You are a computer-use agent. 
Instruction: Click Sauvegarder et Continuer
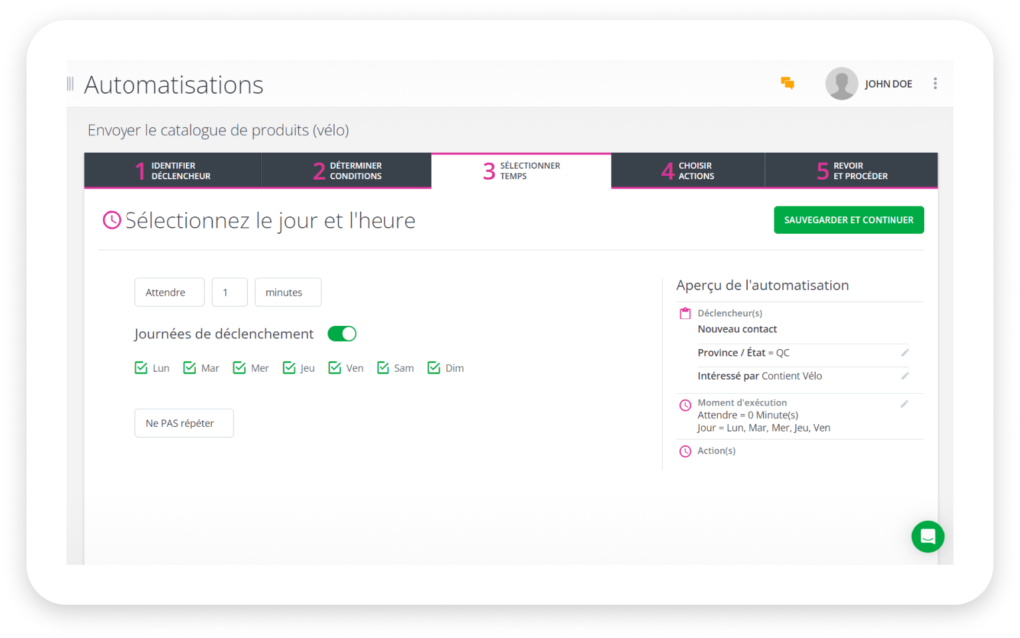point(848,219)
